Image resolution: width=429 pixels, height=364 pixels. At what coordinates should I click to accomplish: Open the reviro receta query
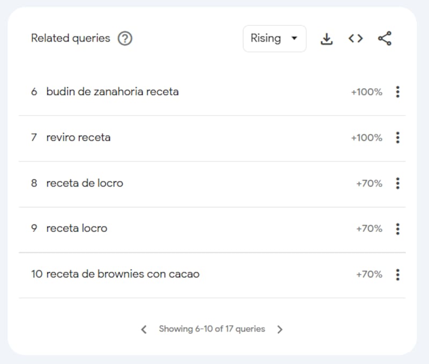point(78,137)
